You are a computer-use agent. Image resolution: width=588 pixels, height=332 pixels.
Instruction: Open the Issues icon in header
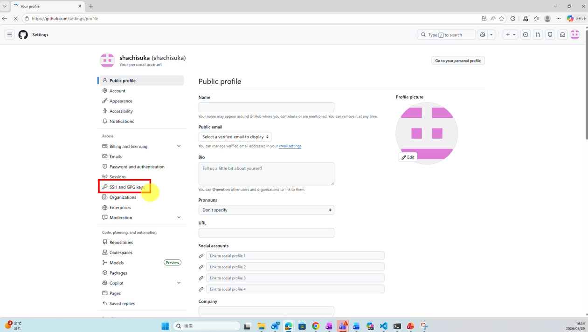(526, 34)
